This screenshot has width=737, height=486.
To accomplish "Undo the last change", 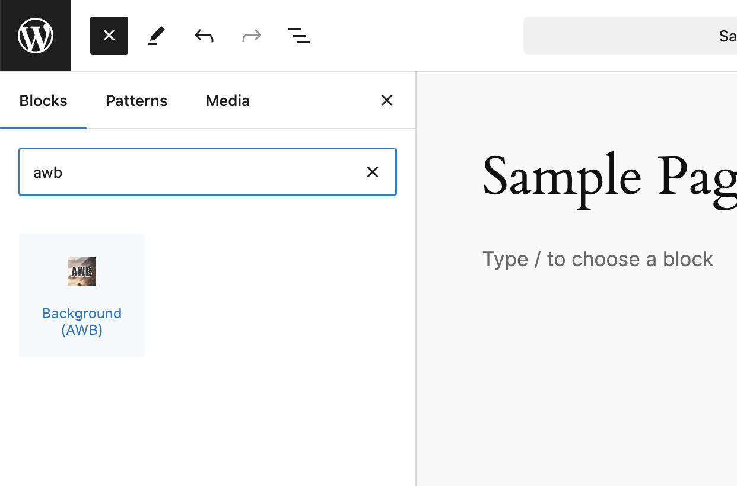I will point(204,36).
